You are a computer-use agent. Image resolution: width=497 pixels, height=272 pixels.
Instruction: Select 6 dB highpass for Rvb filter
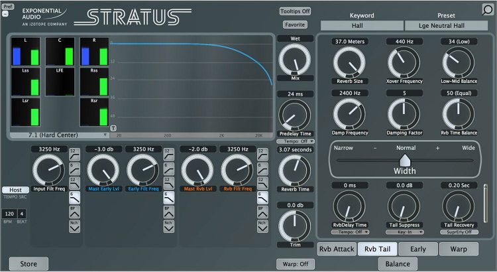click(262, 169)
